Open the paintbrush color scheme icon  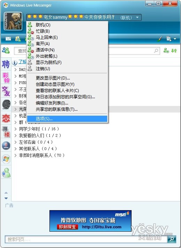[160, 39]
